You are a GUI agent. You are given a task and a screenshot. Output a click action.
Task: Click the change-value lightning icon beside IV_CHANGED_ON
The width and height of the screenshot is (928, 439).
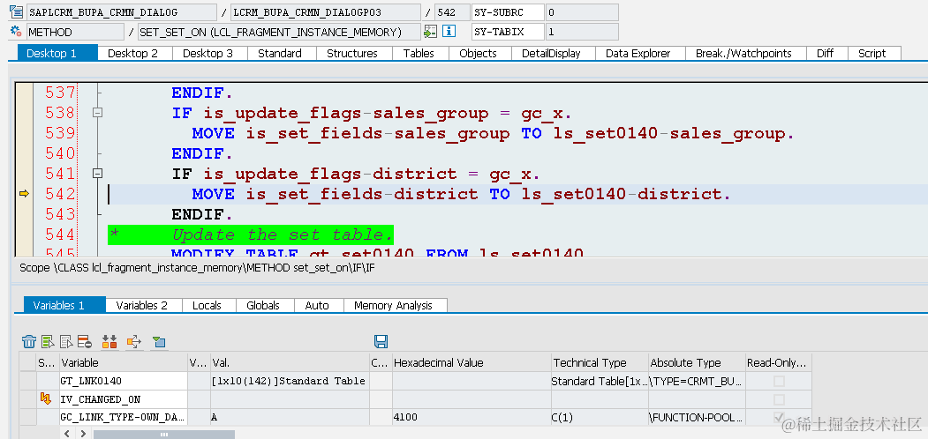click(46, 399)
